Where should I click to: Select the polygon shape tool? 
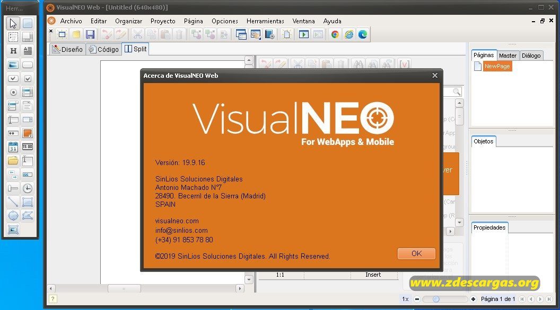pos(28,216)
